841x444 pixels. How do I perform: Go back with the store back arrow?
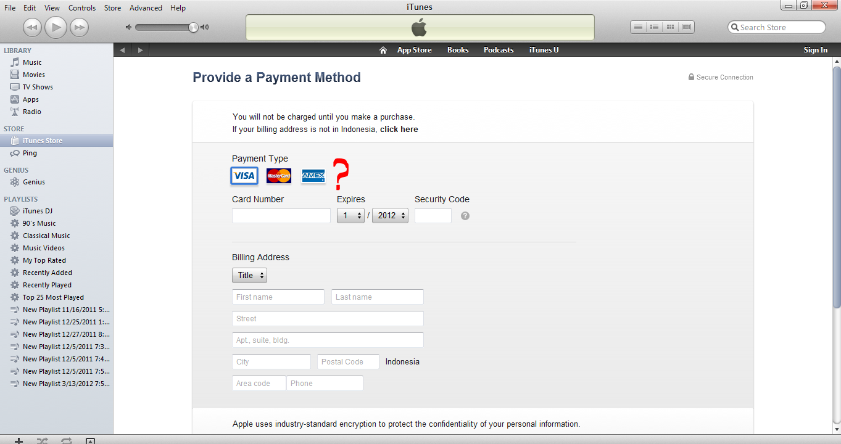(x=122, y=50)
